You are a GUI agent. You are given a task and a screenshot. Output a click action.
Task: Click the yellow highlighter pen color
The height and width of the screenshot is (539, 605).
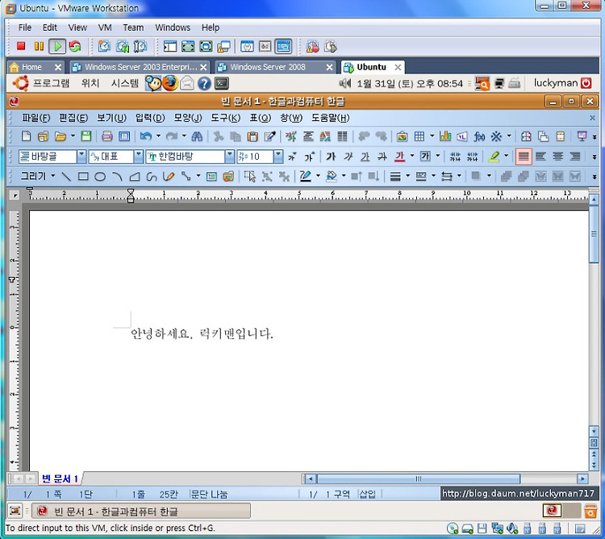(x=494, y=157)
